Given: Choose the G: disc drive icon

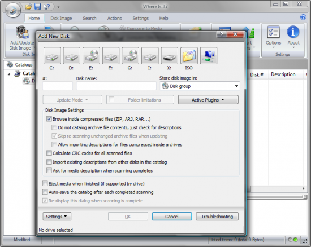Looking at the screenshot, I should [x=130, y=56].
